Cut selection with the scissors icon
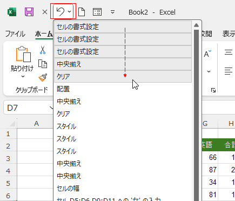The width and height of the screenshot is (235, 201). click(x=43, y=50)
